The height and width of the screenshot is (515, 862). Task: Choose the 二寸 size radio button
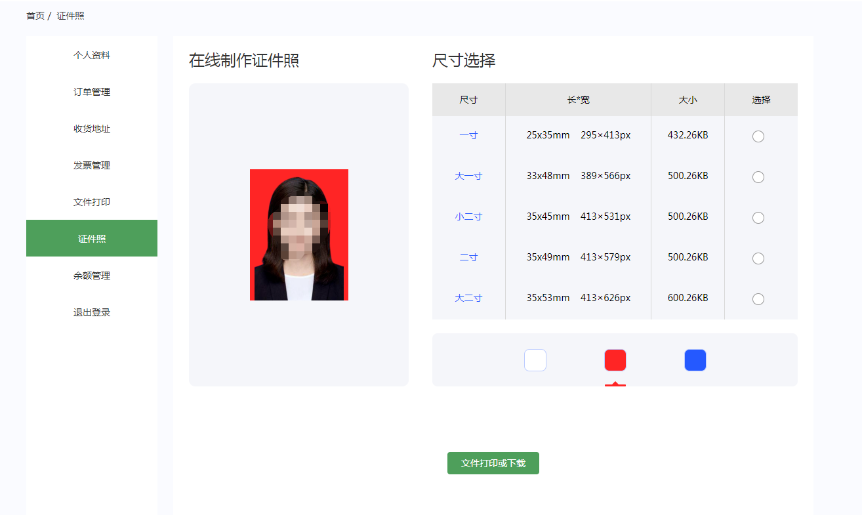coord(758,258)
